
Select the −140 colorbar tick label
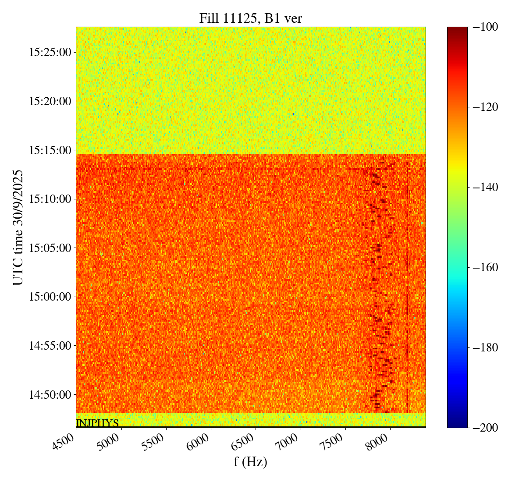(x=485, y=188)
